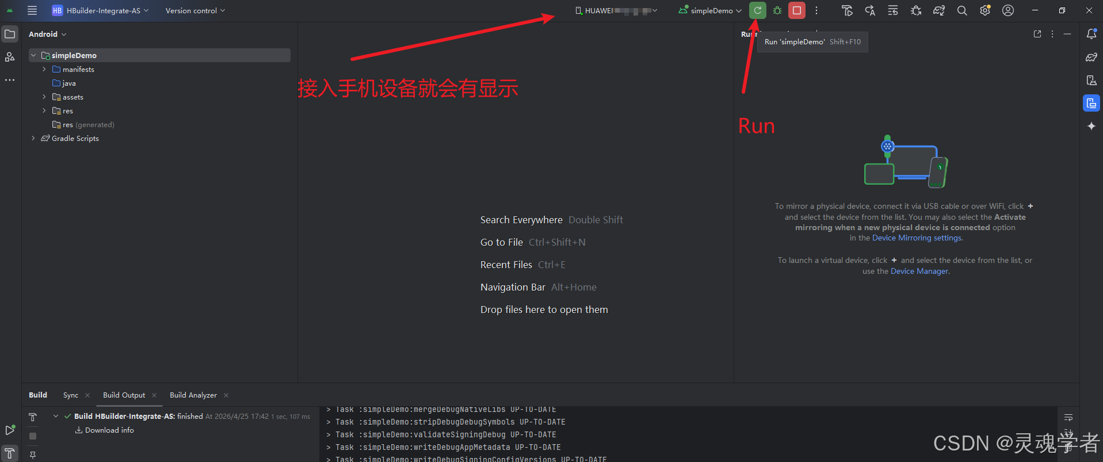Click the stop square in Build panel
1103x462 pixels.
click(x=33, y=436)
